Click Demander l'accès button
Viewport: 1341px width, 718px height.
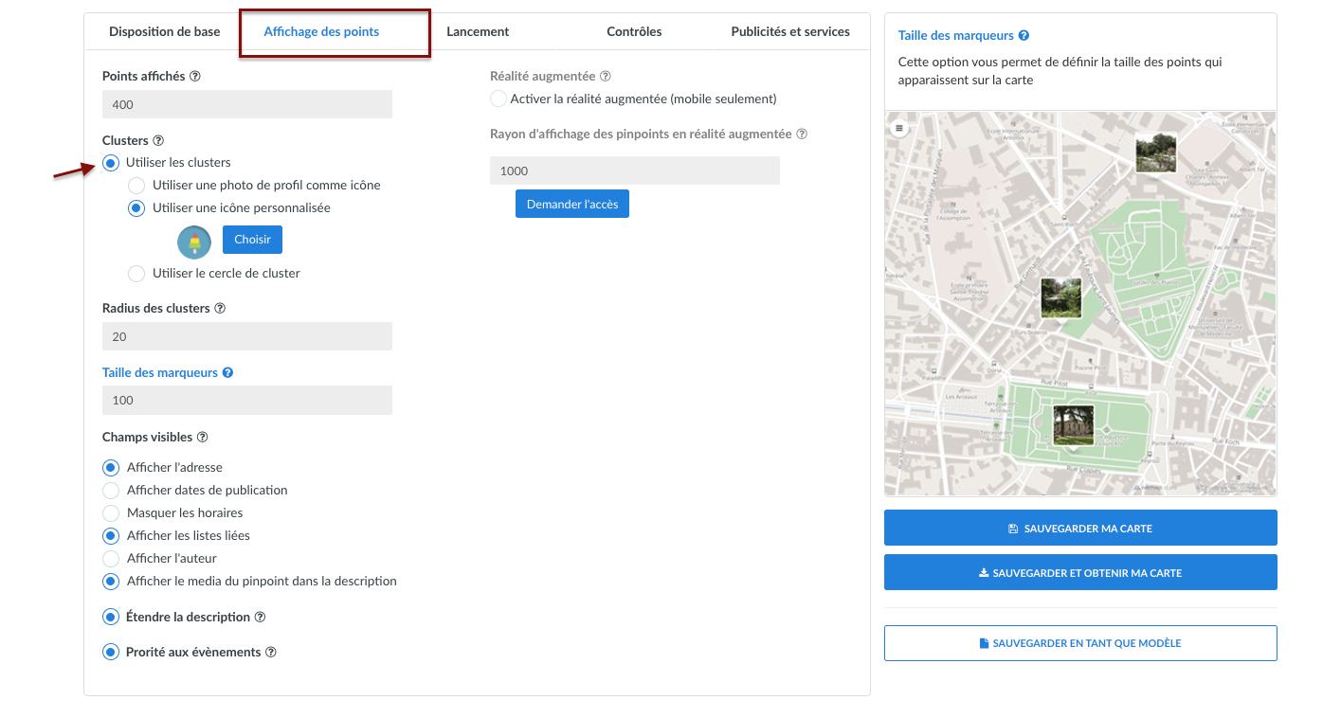(x=572, y=205)
